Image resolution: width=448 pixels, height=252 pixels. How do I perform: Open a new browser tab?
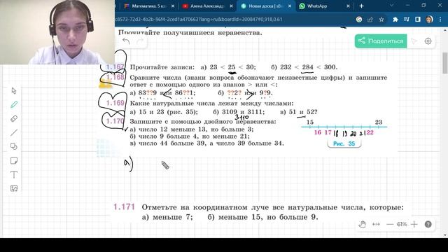click(361, 6)
